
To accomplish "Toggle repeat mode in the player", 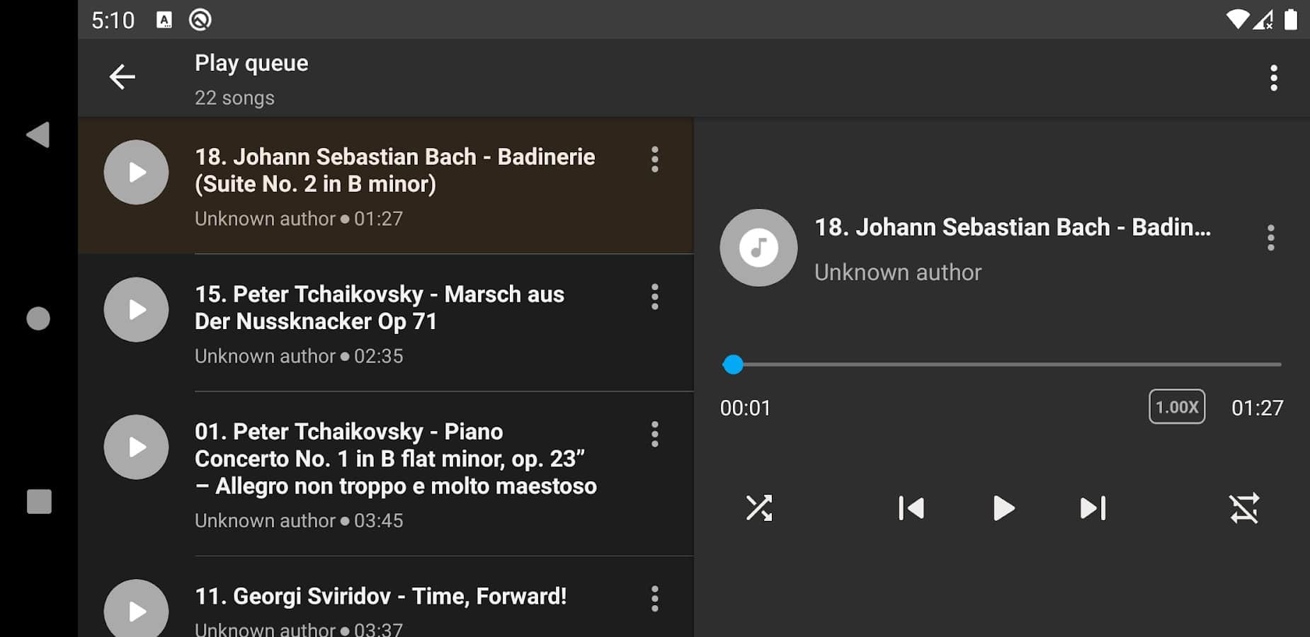I will click(x=1244, y=508).
